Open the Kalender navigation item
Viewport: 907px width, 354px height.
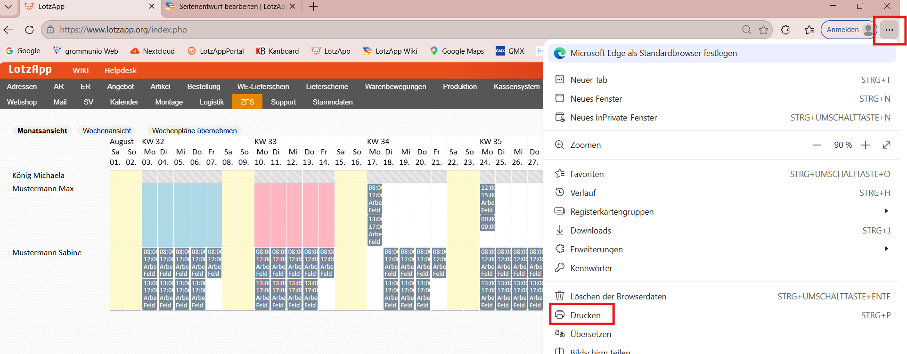tap(124, 102)
